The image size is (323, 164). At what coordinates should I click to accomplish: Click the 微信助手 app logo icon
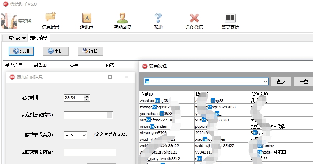(6, 4)
